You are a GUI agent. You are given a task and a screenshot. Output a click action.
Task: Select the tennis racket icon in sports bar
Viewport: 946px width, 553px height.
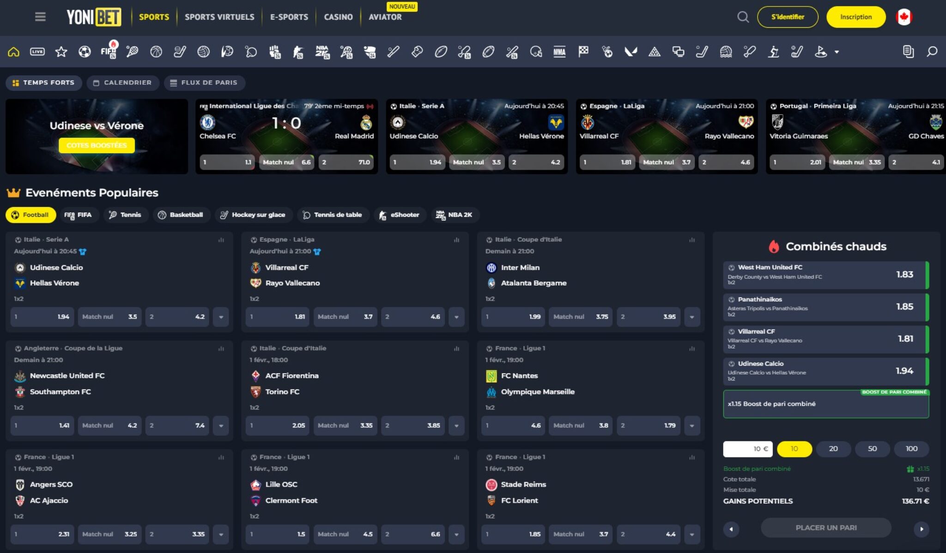click(x=132, y=52)
